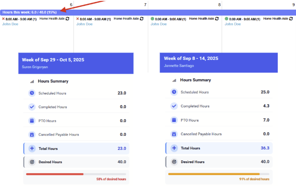Click checkmark icon beside Completed Hours for Jannette Santiago
296x186 pixels.
(174, 106)
